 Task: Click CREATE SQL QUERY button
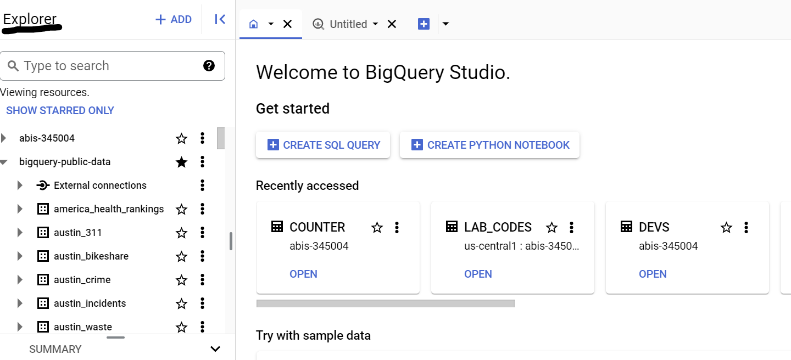click(323, 145)
